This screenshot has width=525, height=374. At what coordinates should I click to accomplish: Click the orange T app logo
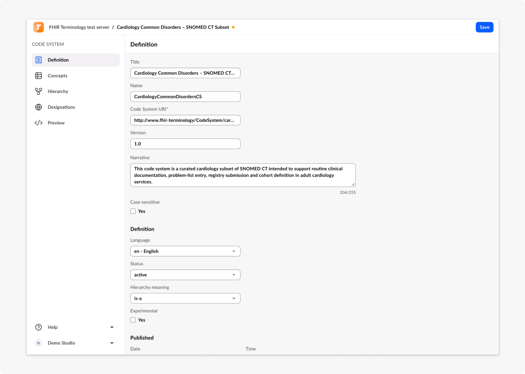coord(38,27)
